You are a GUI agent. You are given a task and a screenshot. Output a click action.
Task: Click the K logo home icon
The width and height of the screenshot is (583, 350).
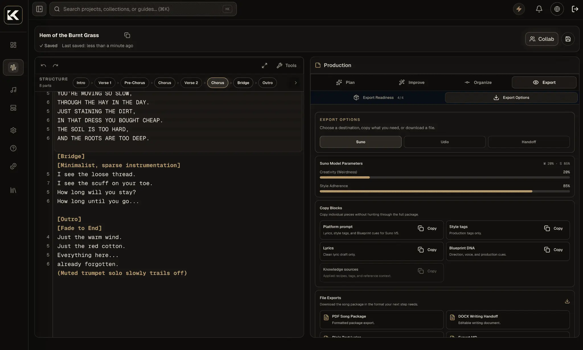[13, 15]
